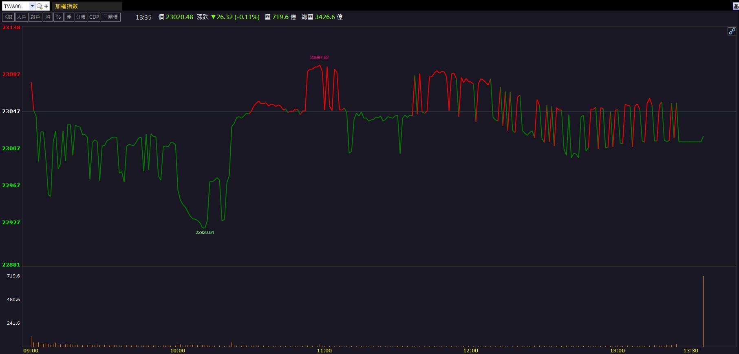Click the 241.6 volume axis label

[13, 323]
